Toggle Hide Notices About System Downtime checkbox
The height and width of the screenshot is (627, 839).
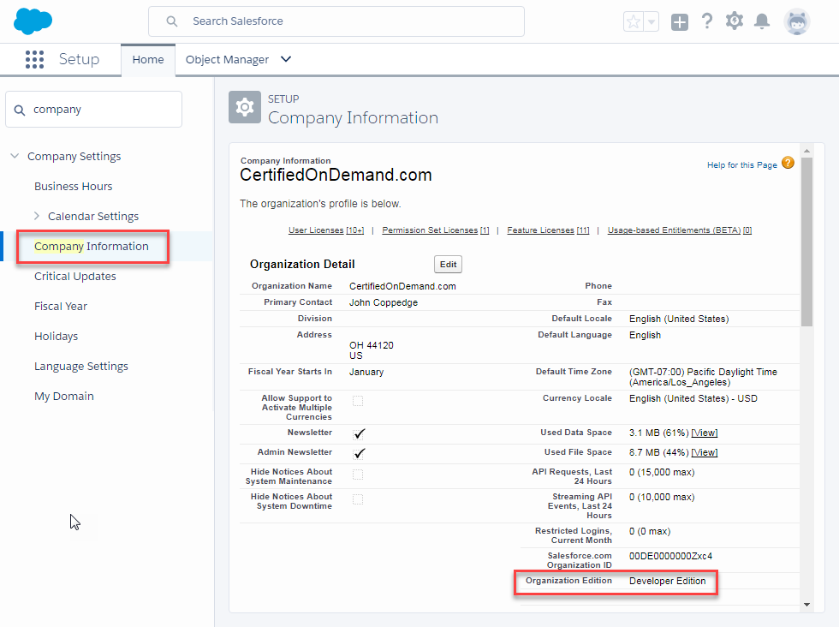point(358,499)
